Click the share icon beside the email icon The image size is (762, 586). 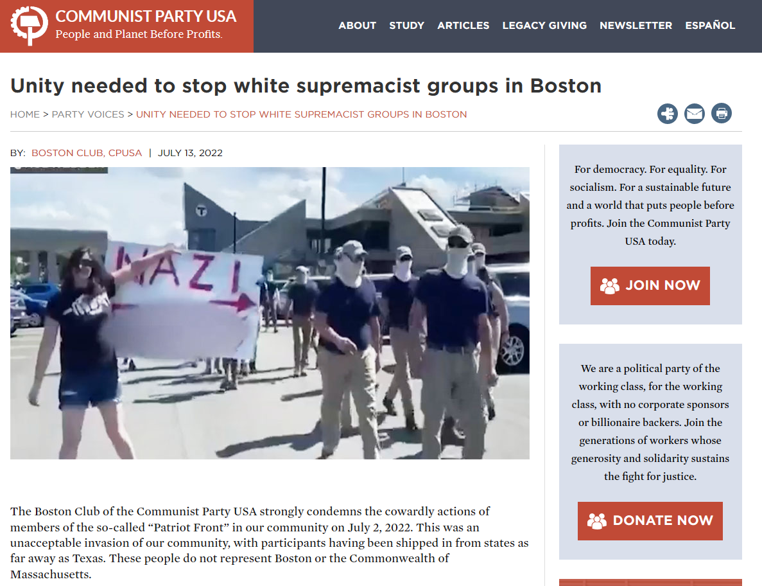tap(667, 114)
